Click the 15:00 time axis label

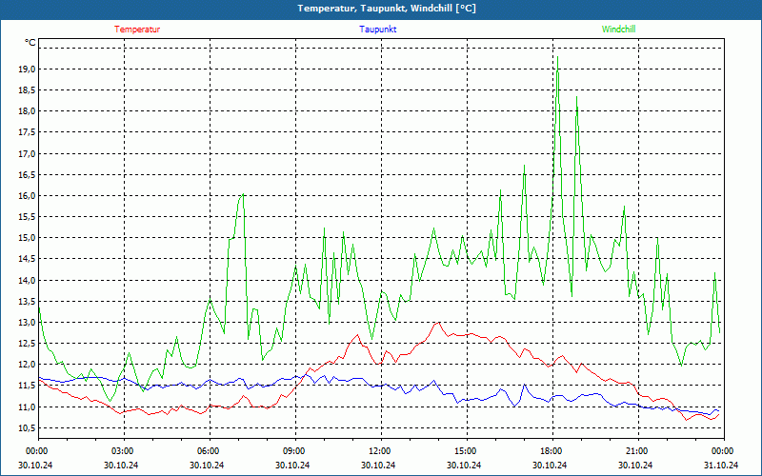click(x=465, y=451)
